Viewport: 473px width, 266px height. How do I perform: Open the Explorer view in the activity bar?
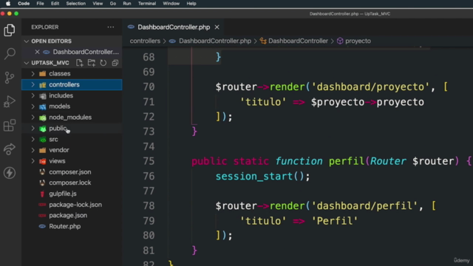[x=10, y=30]
